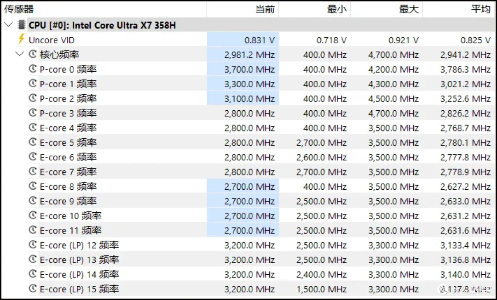Image resolution: width=497 pixels, height=300 pixels.
Task: Select the P-core 1 频率 label
Action: point(68,84)
